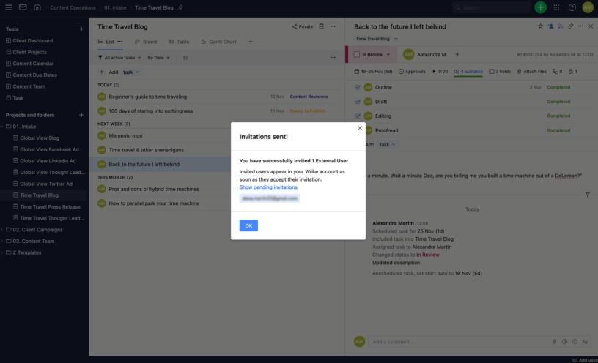The width and height of the screenshot is (598, 363).
Task: Switch to the Gantt Chart tab
Action: (x=218, y=42)
